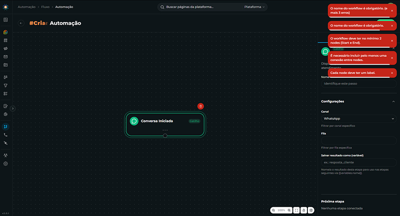Delete the node with red trash icon
Viewport: 400px width, 216px height.
click(x=200, y=106)
